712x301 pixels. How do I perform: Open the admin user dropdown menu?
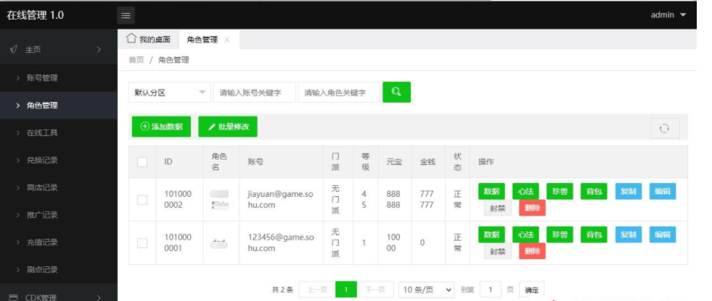tap(668, 15)
